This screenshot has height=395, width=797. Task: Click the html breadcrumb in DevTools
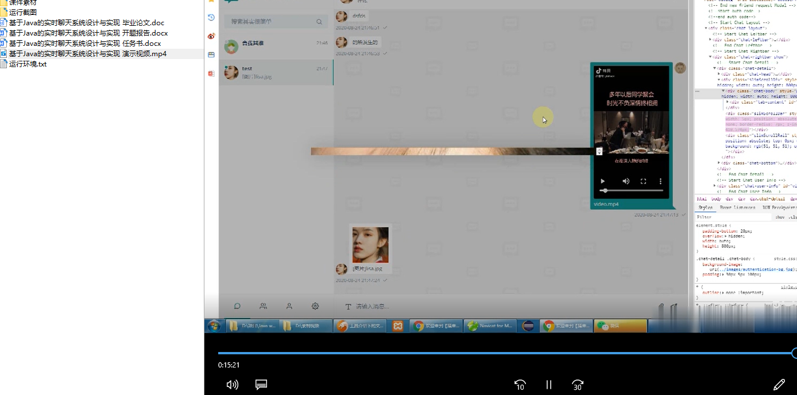702,199
